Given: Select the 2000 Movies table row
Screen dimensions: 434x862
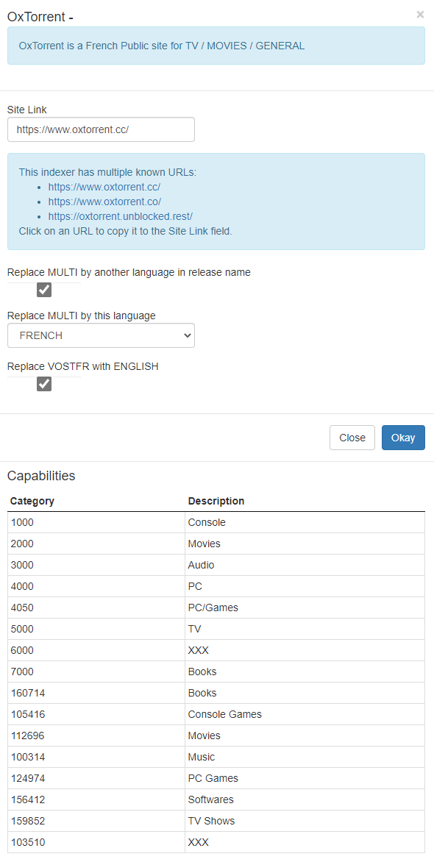Looking at the screenshot, I should [216, 544].
